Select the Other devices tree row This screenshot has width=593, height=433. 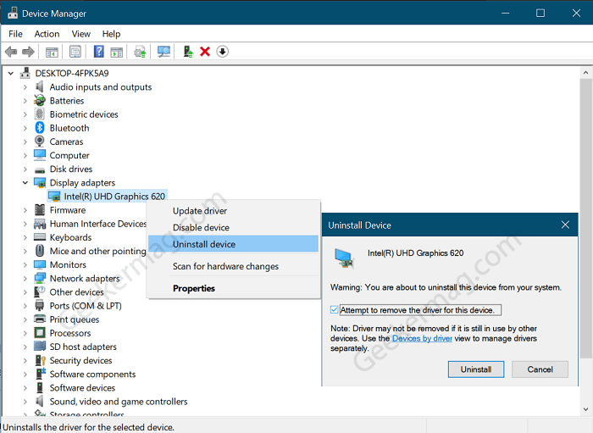[x=69, y=292]
